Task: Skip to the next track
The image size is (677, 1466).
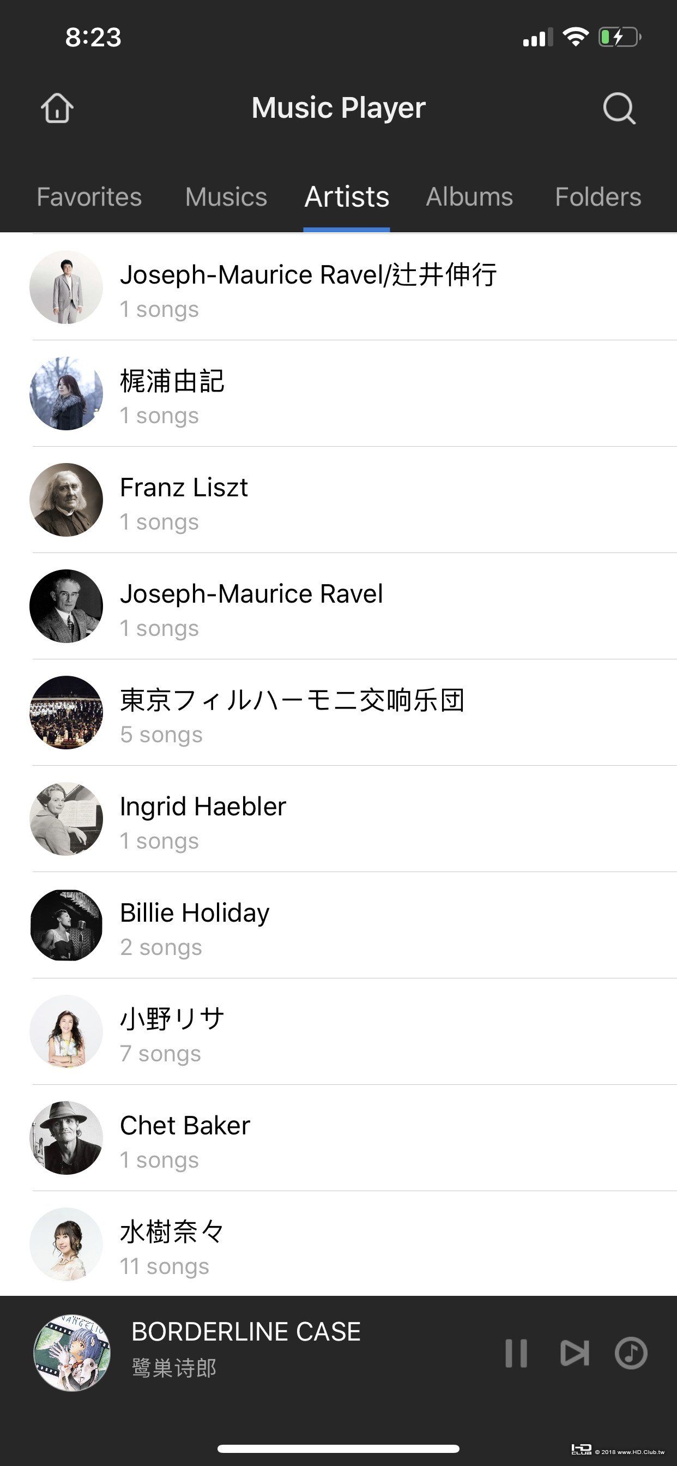Action: pos(574,1353)
